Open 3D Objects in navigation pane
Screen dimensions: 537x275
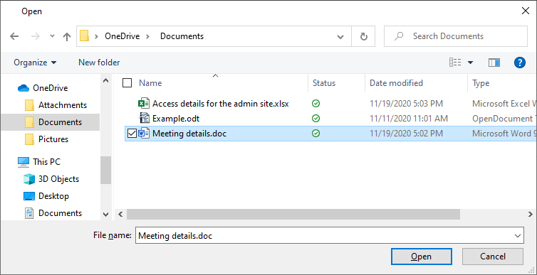tap(58, 179)
